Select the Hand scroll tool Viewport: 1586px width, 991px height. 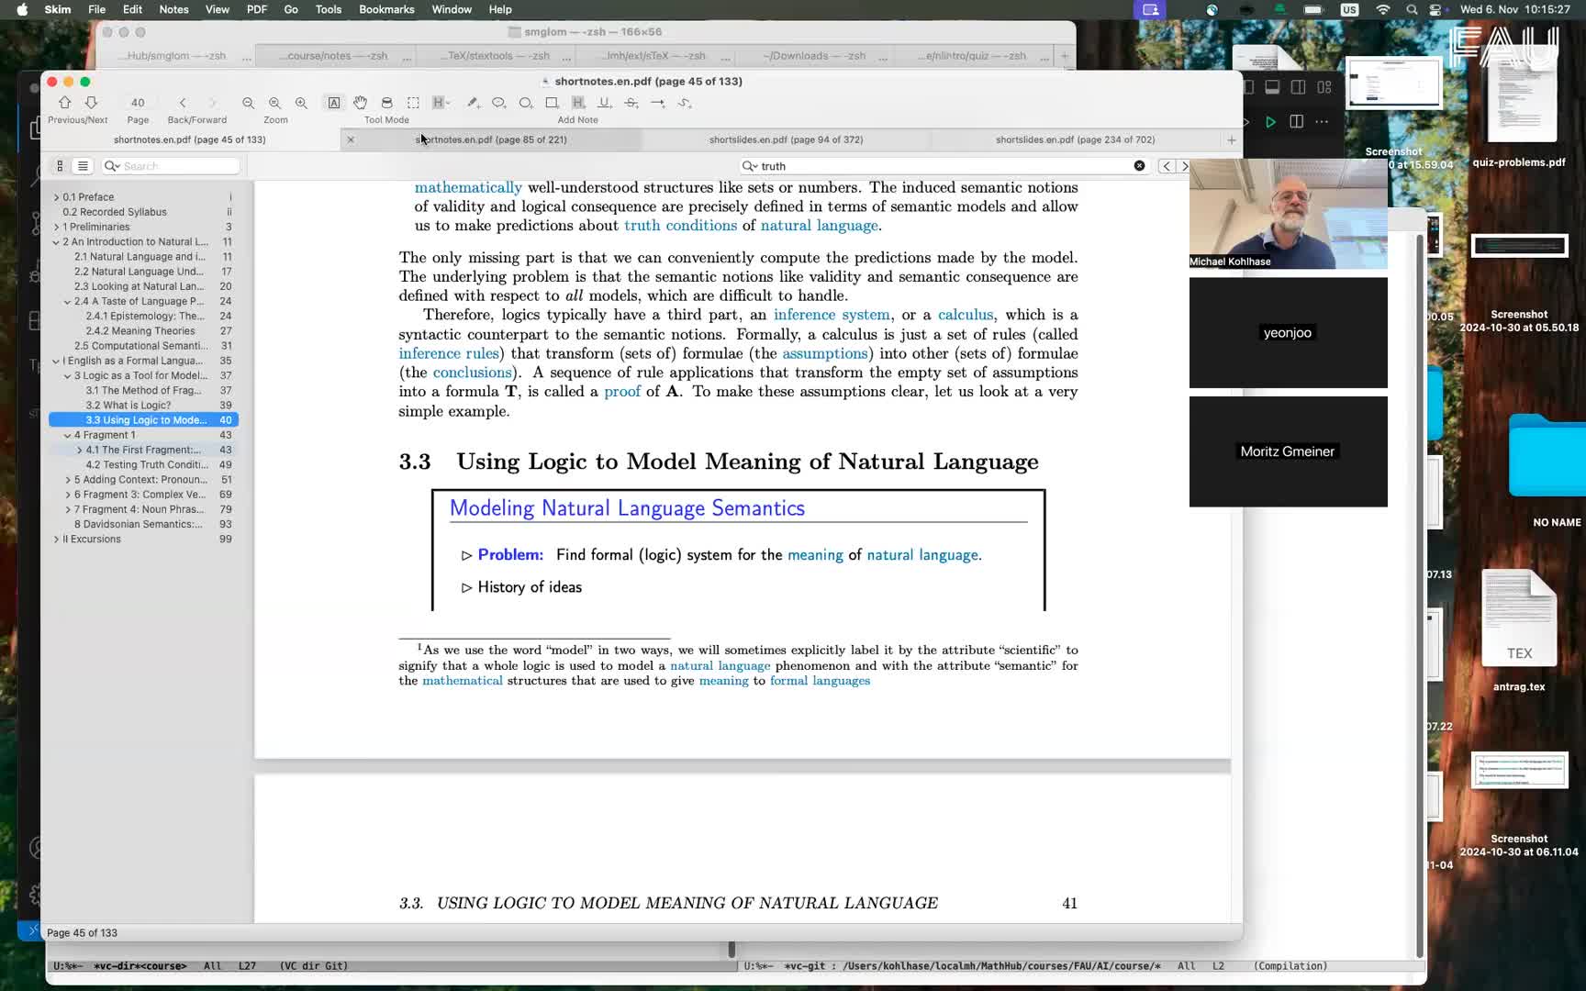point(361,103)
